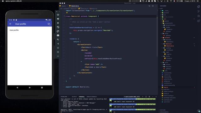Open the Extensions view icon

(198, 21)
